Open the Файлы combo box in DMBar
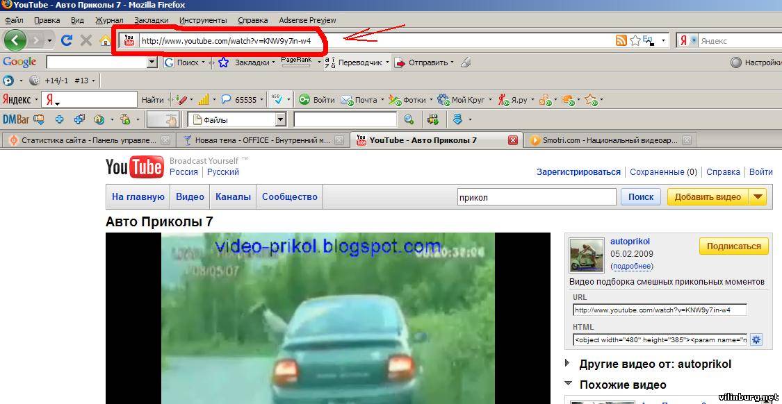Viewport: 782px width, 404px height. [280, 119]
